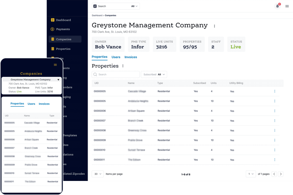This screenshot has width=293, height=195.
Task: Click the Owner card showing Bob Vance
Action: [108, 44]
